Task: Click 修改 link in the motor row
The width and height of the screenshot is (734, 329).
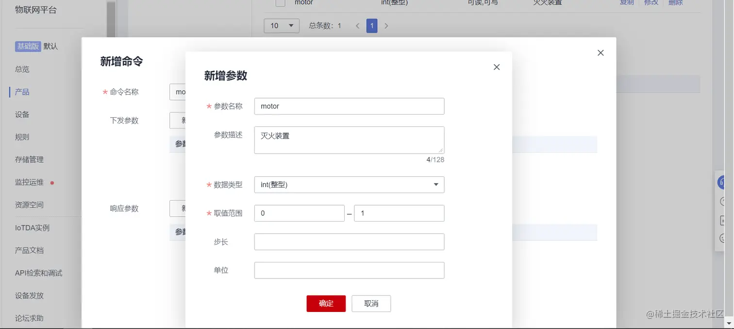Action: click(x=651, y=2)
